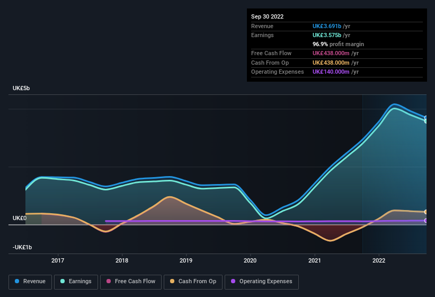The height and width of the screenshot is (297, 435).
Task: Toggle the Earnings series legend button
Action: [x=76, y=282]
